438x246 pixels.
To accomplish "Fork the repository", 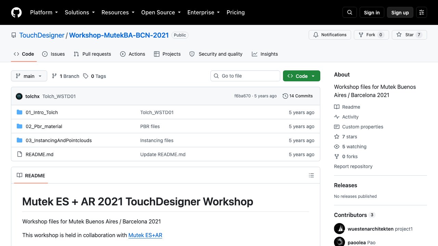I will (371, 35).
